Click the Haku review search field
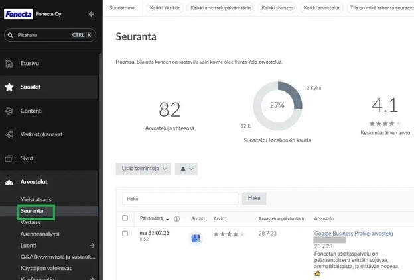 [x=180, y=199]
